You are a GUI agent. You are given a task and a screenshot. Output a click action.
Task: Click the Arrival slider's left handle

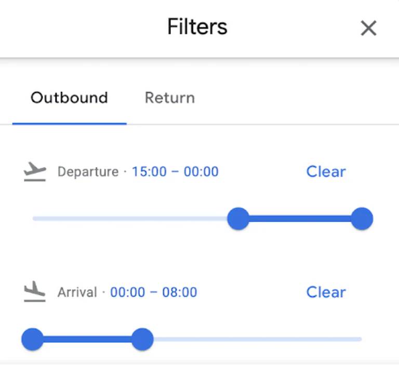pyautogui.click(x=32, y=340)
